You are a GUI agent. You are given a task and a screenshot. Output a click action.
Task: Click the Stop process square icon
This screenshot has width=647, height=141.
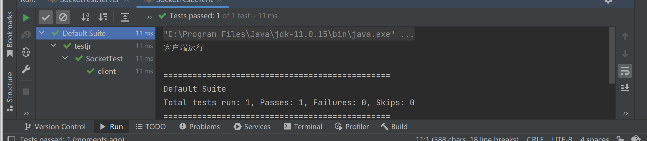coord(26,91)
